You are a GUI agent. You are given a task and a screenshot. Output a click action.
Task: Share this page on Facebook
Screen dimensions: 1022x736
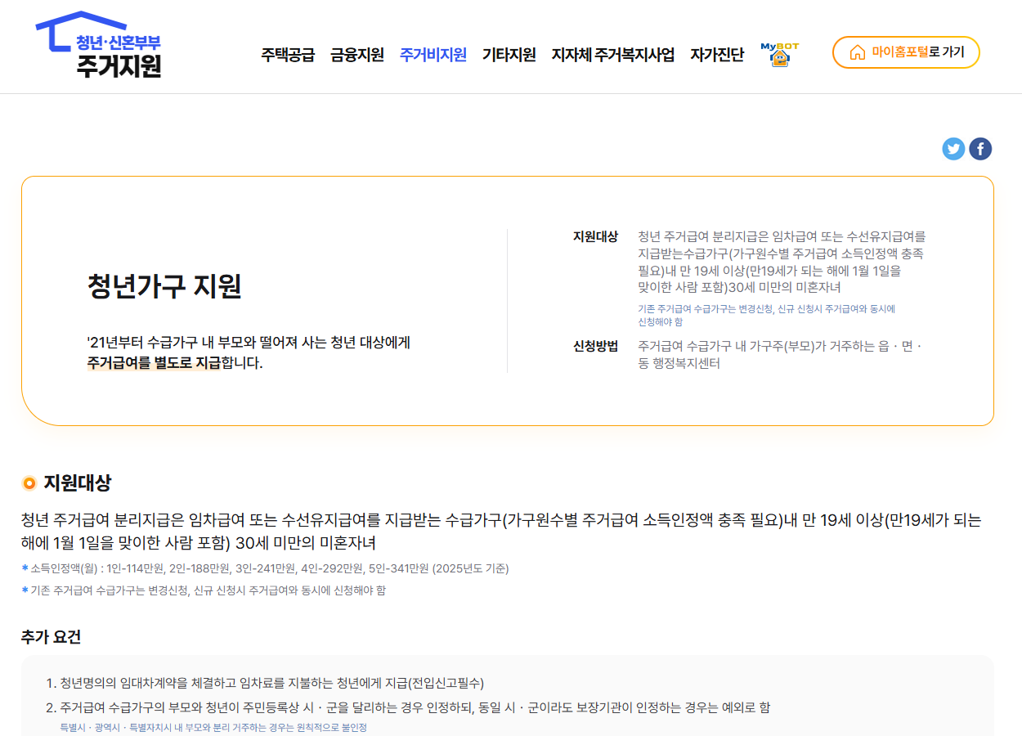pyautogui.click(x=980, y=149)
